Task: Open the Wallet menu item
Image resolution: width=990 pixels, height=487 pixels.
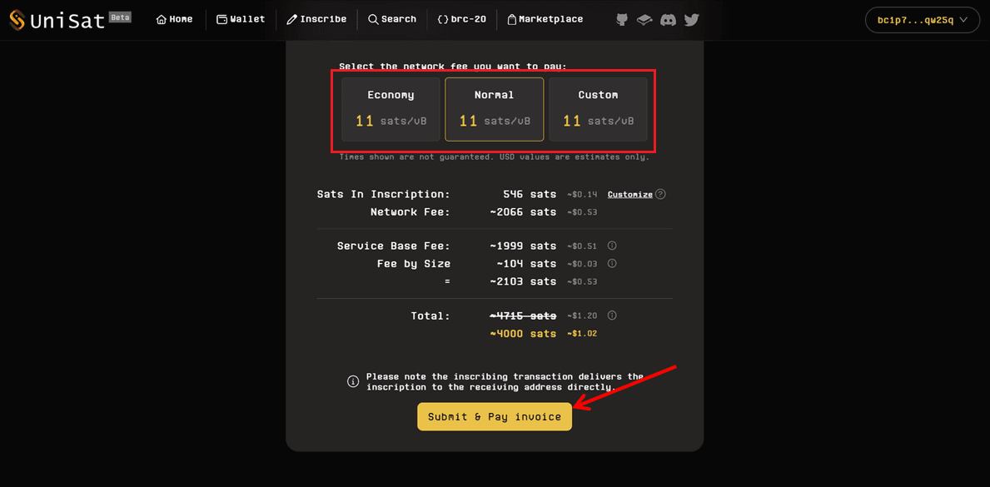Action: [x=241, y=19]
